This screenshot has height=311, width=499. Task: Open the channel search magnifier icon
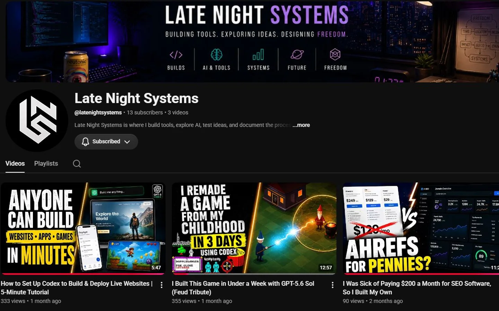(x=77, y=163)
